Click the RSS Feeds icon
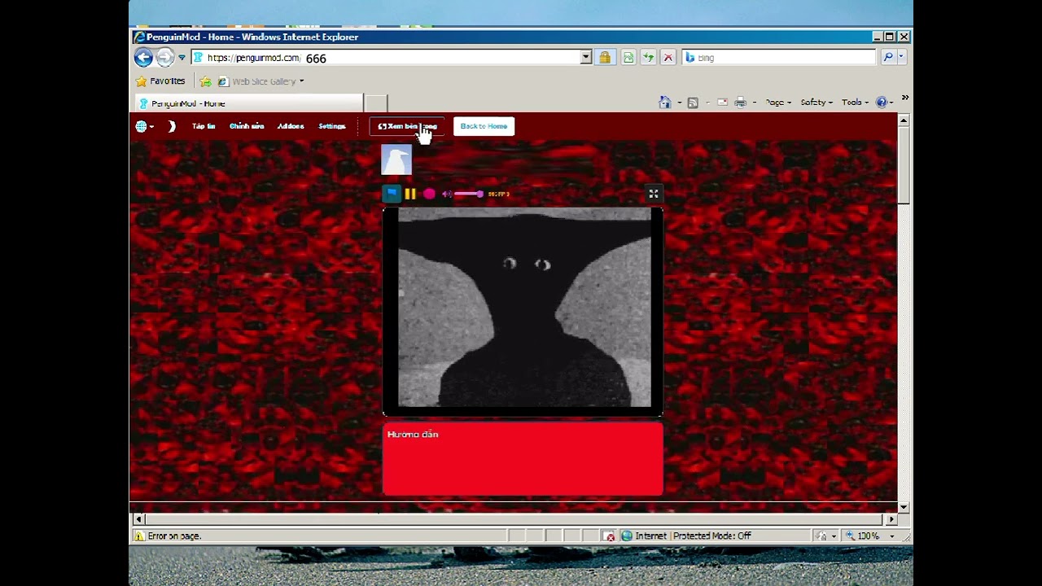 693,103
